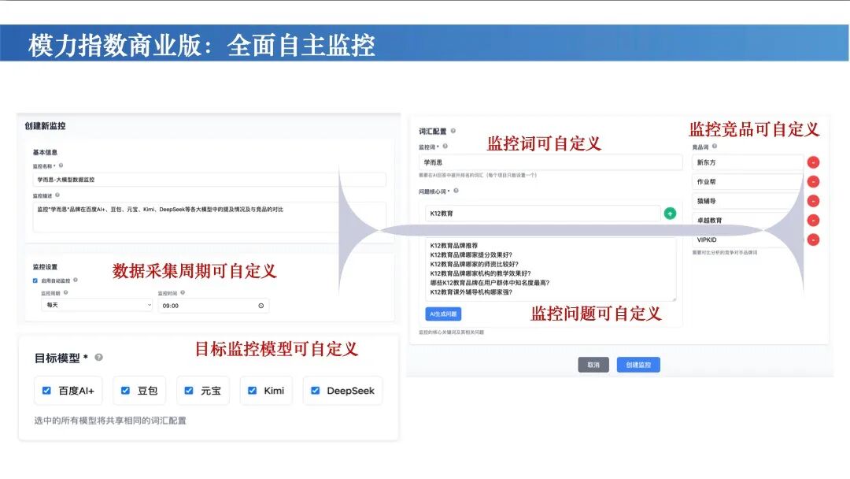
Task: Click hint text 监控的核心关键词及其相关问题
Action: point(451,332)
